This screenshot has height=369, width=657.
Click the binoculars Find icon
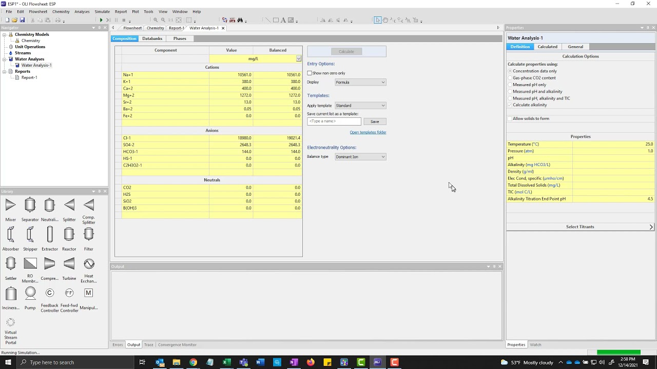coord(240,20)
